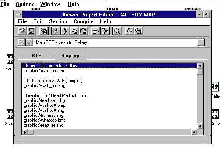Click the left-pointing arrow lines icon
The width and height of the screenshot is (220, 150).
[105, 31]
